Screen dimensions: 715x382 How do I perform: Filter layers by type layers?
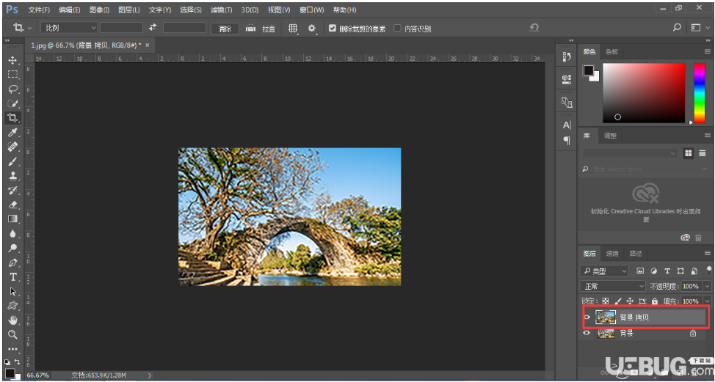point(667,271)
